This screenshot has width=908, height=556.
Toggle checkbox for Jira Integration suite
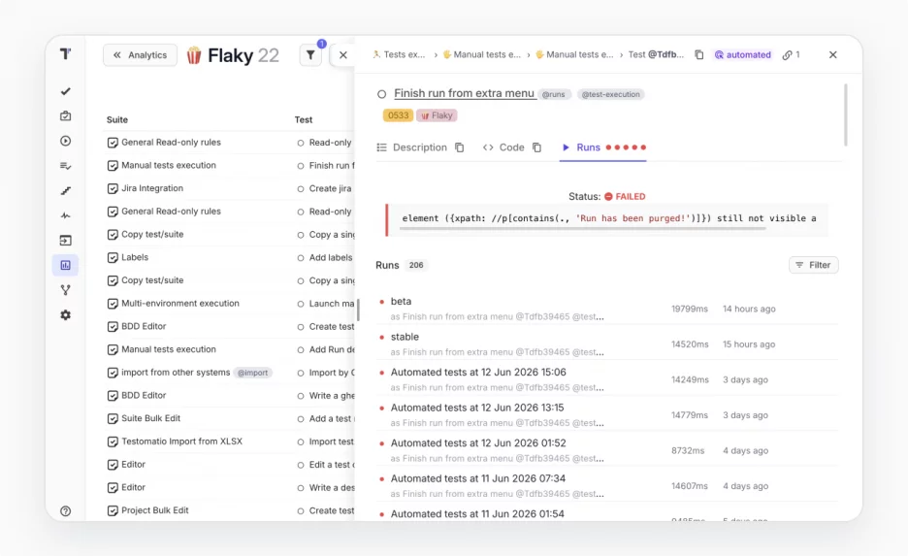click(x=113, y=189)
